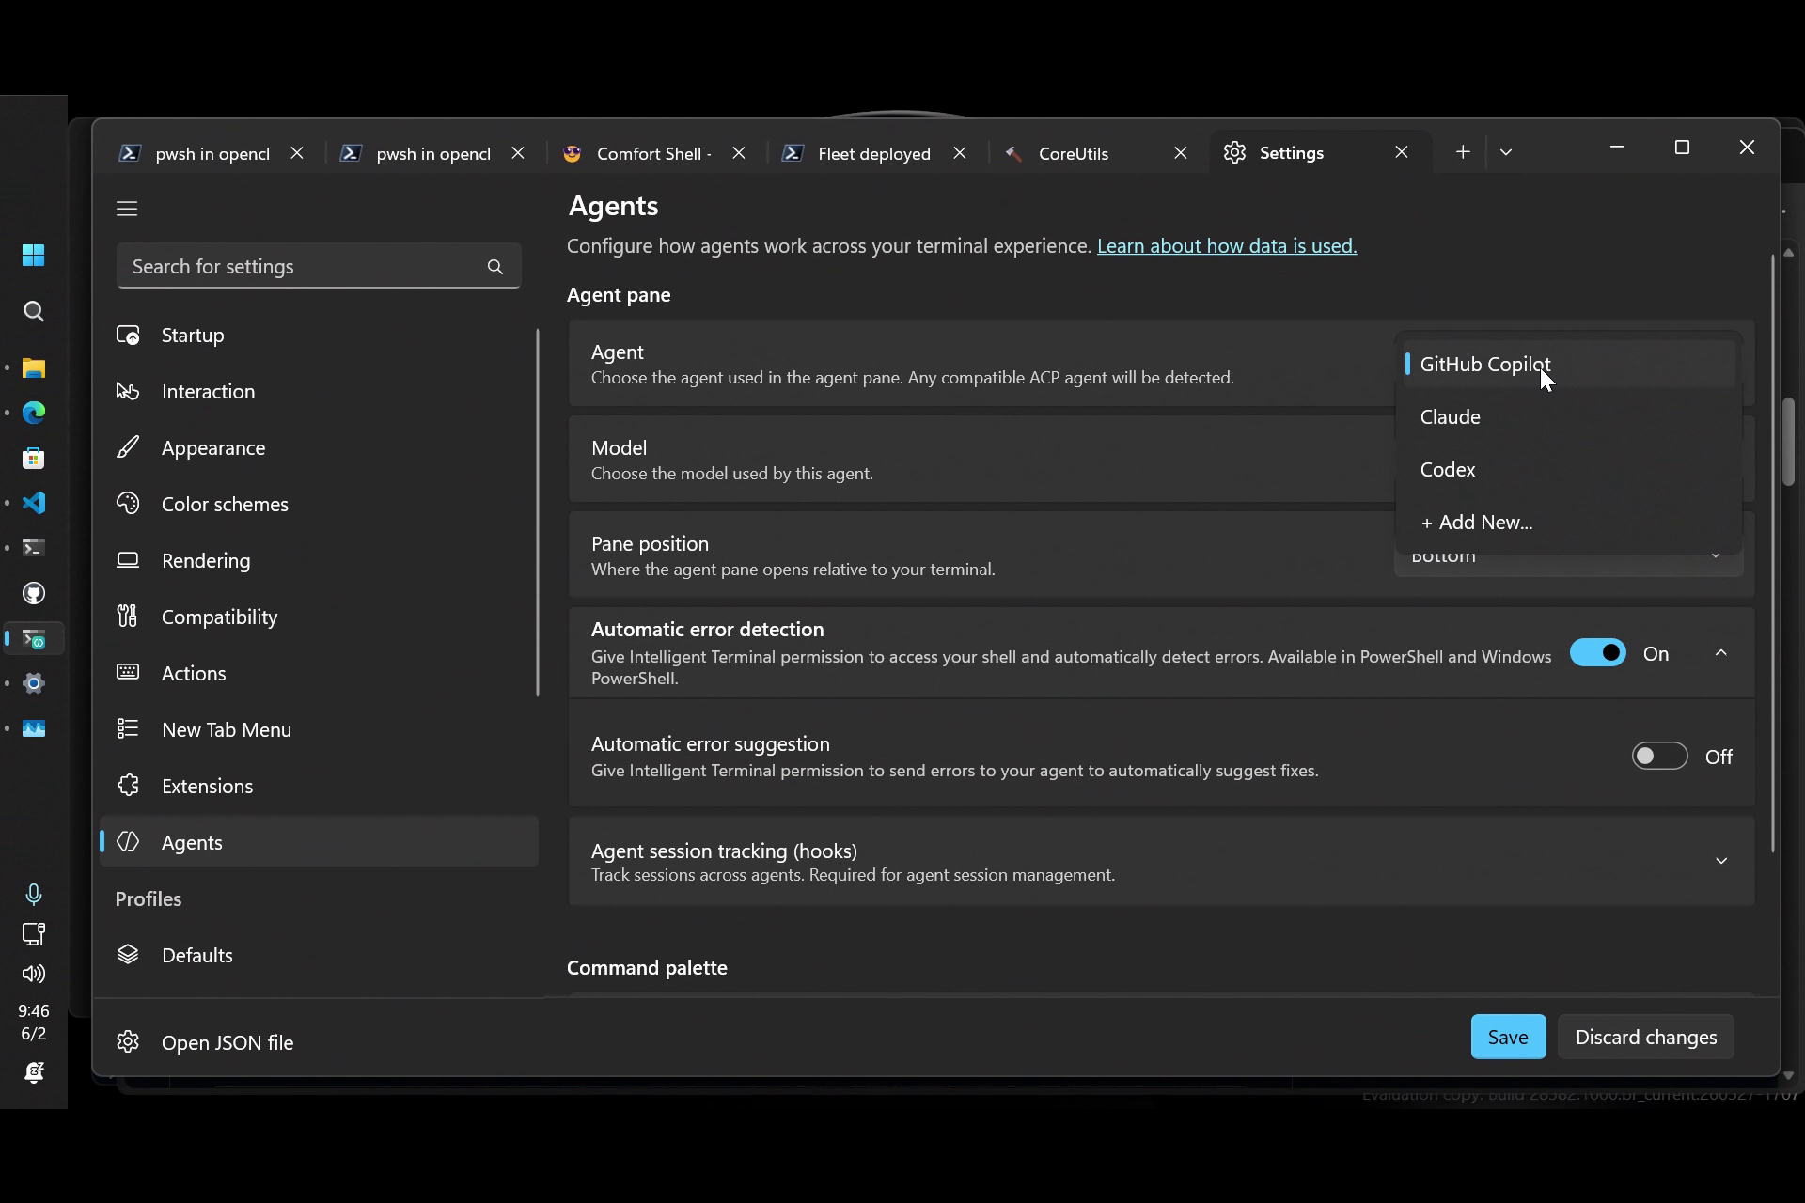Switch to the Fleet deployed tab

pos(874,153)
